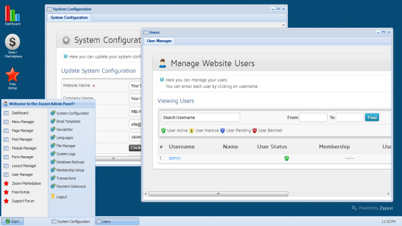Screen dimensions: 402x226
Task: Click the Find button
Action: (x=372, y=118)
